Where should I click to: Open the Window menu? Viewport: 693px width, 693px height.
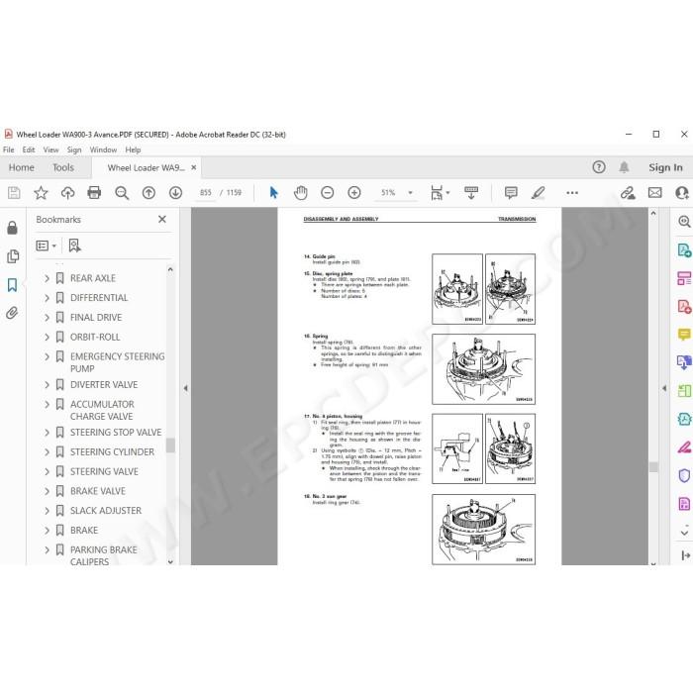(x=103, y=149)
